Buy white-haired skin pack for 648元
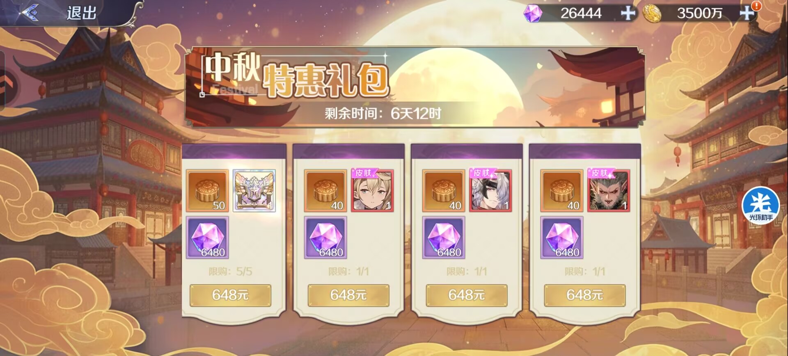Screen dimensions: 788x356 (467, 295)
